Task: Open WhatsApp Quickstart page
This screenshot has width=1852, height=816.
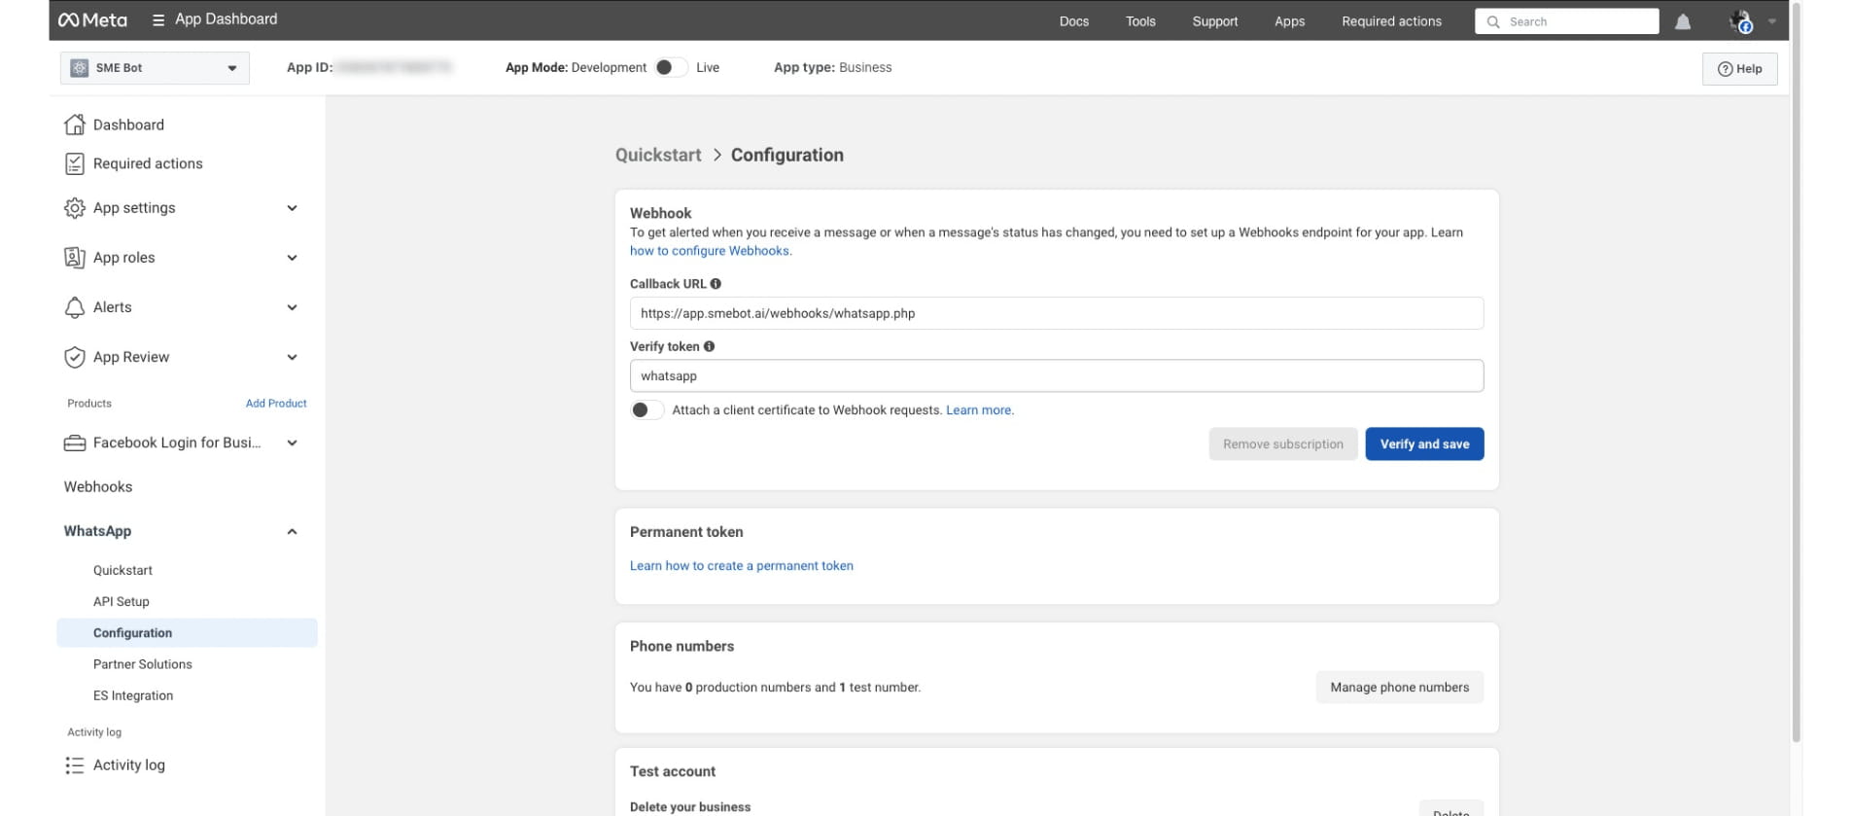Action: [122, 570]
